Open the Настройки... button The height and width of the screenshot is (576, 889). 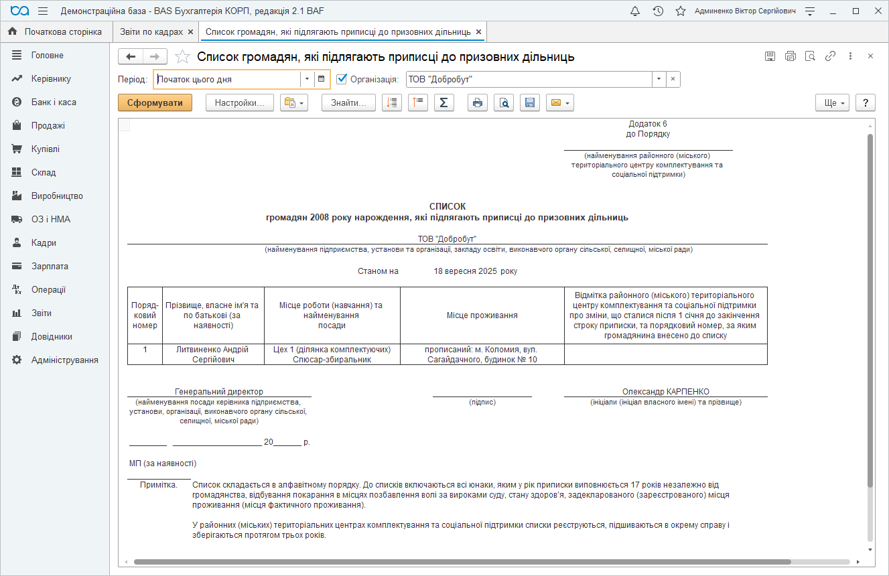pyautogui.click(x=240, y=102)
